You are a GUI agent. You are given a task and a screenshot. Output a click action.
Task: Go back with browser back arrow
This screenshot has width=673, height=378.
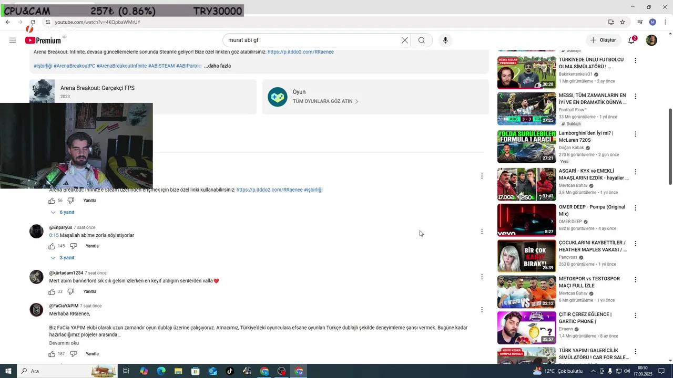click(7, 22)
